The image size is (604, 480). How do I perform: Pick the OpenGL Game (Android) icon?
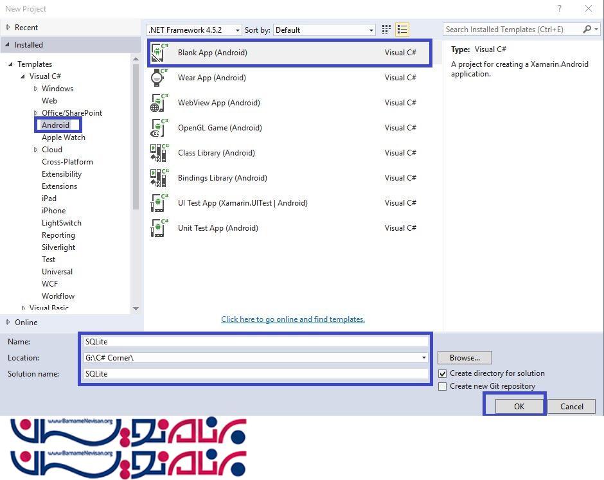(x=158, y=128)
